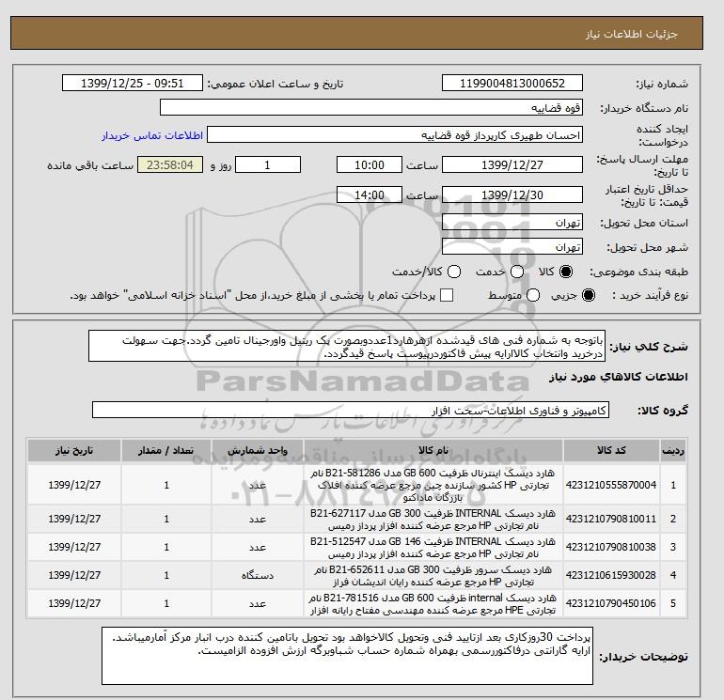Click the requester field احسان طهیری
724x700 pixels.
394,134
